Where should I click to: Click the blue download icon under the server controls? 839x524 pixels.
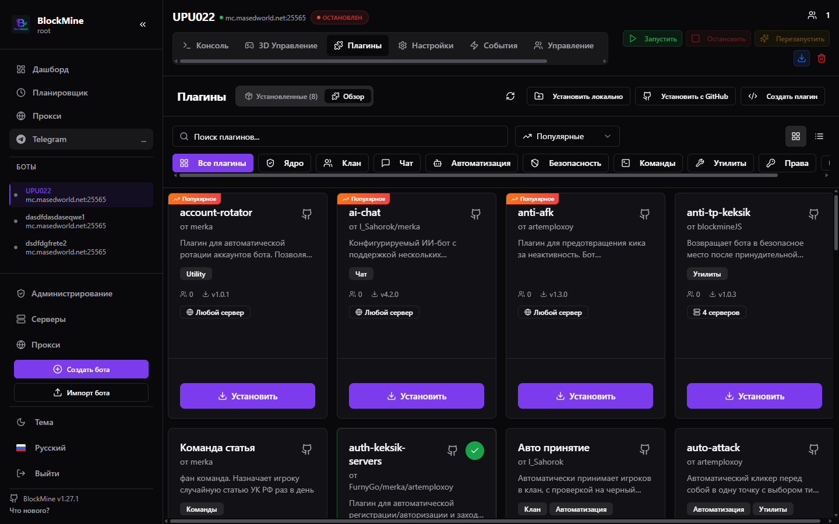click(802, 58)
